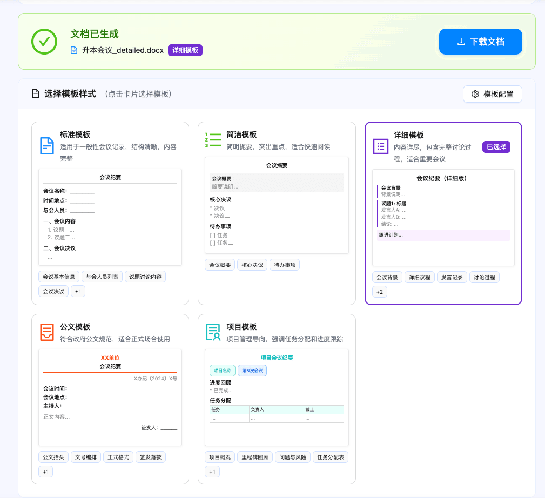This screenshot has height=498, width=545.
Task: Click the 问题与风险 tag
Action: tap(293, 457)
